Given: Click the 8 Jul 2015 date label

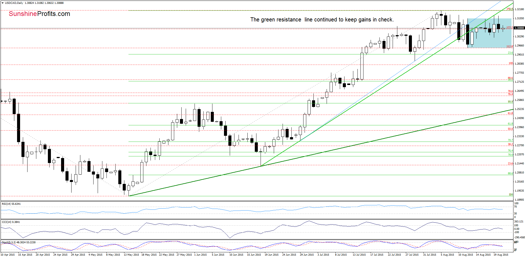Looking at the screenshot, I should pyautogui.click(x=341, y=255).
